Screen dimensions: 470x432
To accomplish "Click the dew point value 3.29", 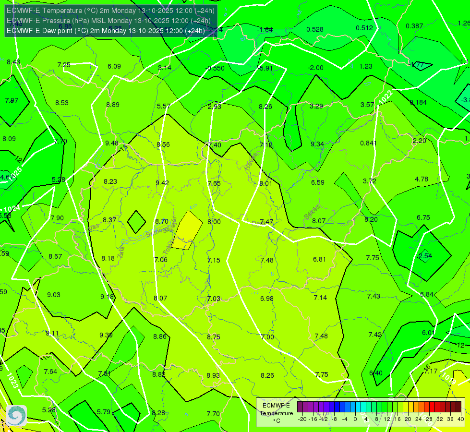I will coord(316,106).
